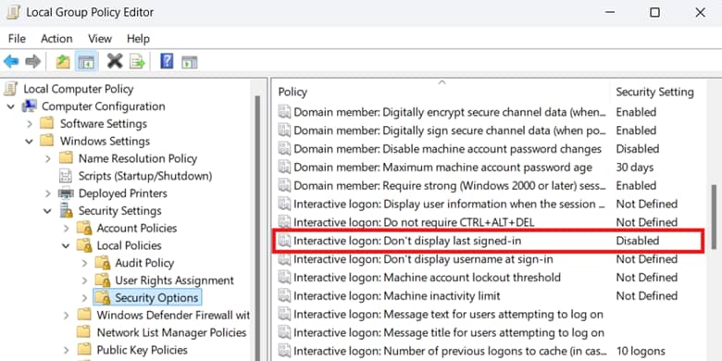Collapse the Security Settings node
Image resolution: width=722 pixels, height=361 pixels.
click(47, 211)
